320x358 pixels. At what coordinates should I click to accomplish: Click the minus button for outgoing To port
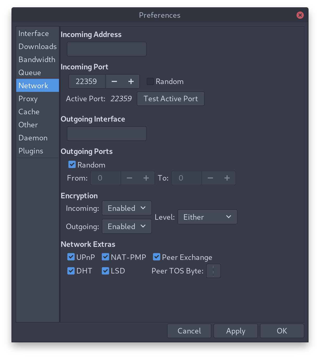(210, 178)
